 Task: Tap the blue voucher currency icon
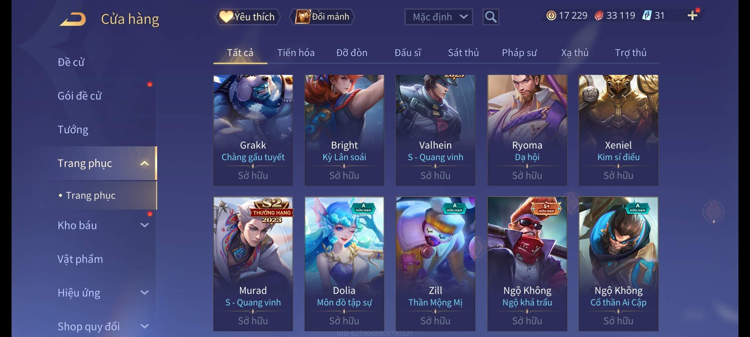(647, 15)
